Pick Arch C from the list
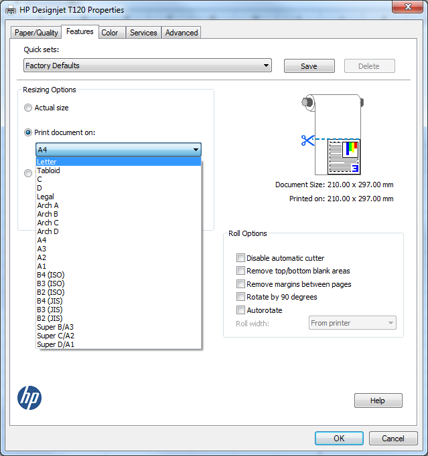Image resolution: width=428 pixels, height=456 pixels. click(x=119, y=223)
